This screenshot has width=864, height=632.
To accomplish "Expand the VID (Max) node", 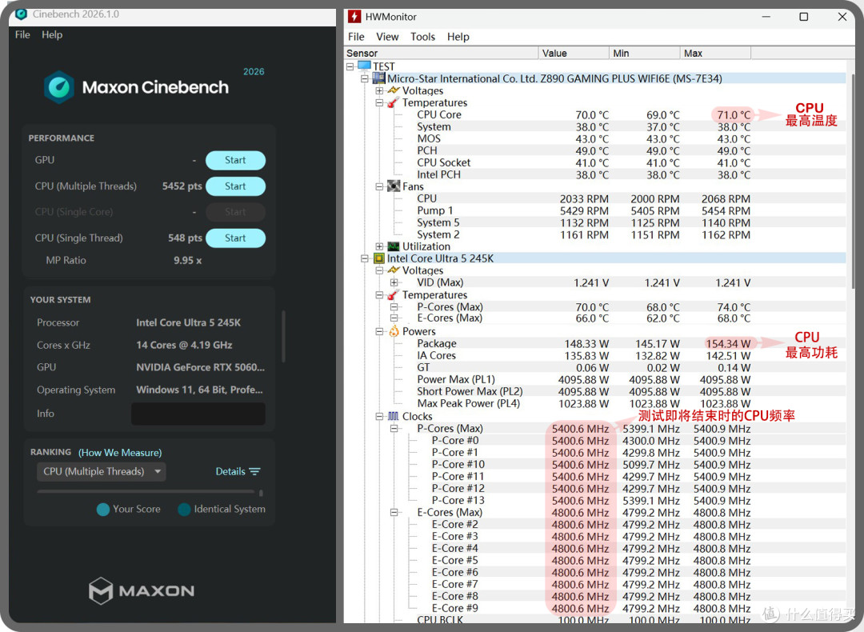I will click(394, 282).
